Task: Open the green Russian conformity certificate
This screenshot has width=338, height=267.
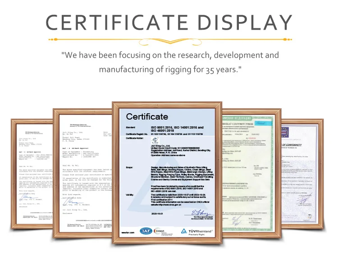Action: 251,174
